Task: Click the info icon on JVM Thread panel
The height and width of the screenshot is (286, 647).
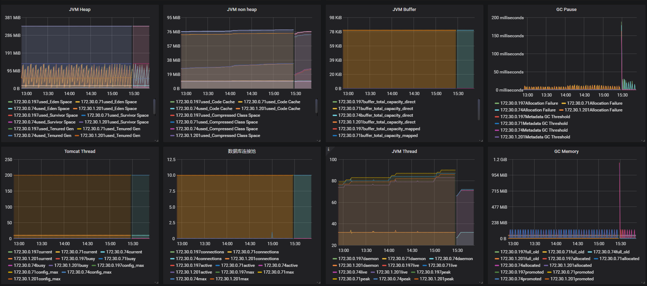Action: pos(328,149)
